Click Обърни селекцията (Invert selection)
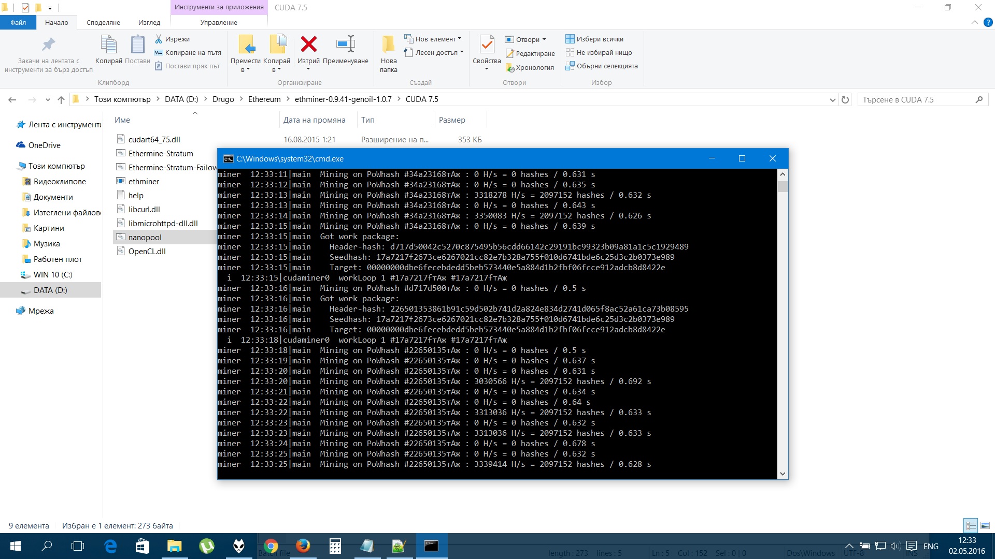Viewport: 995px width, 559px height. pos(602,66)
